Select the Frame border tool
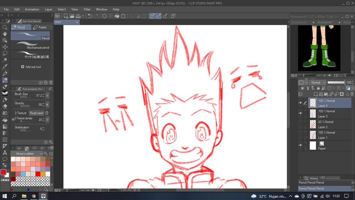 click(x=5, y=140)
